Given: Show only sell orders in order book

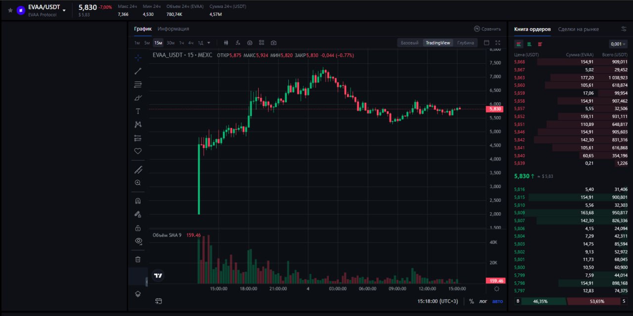Looking at the screenshot, I should coord(540,44).
